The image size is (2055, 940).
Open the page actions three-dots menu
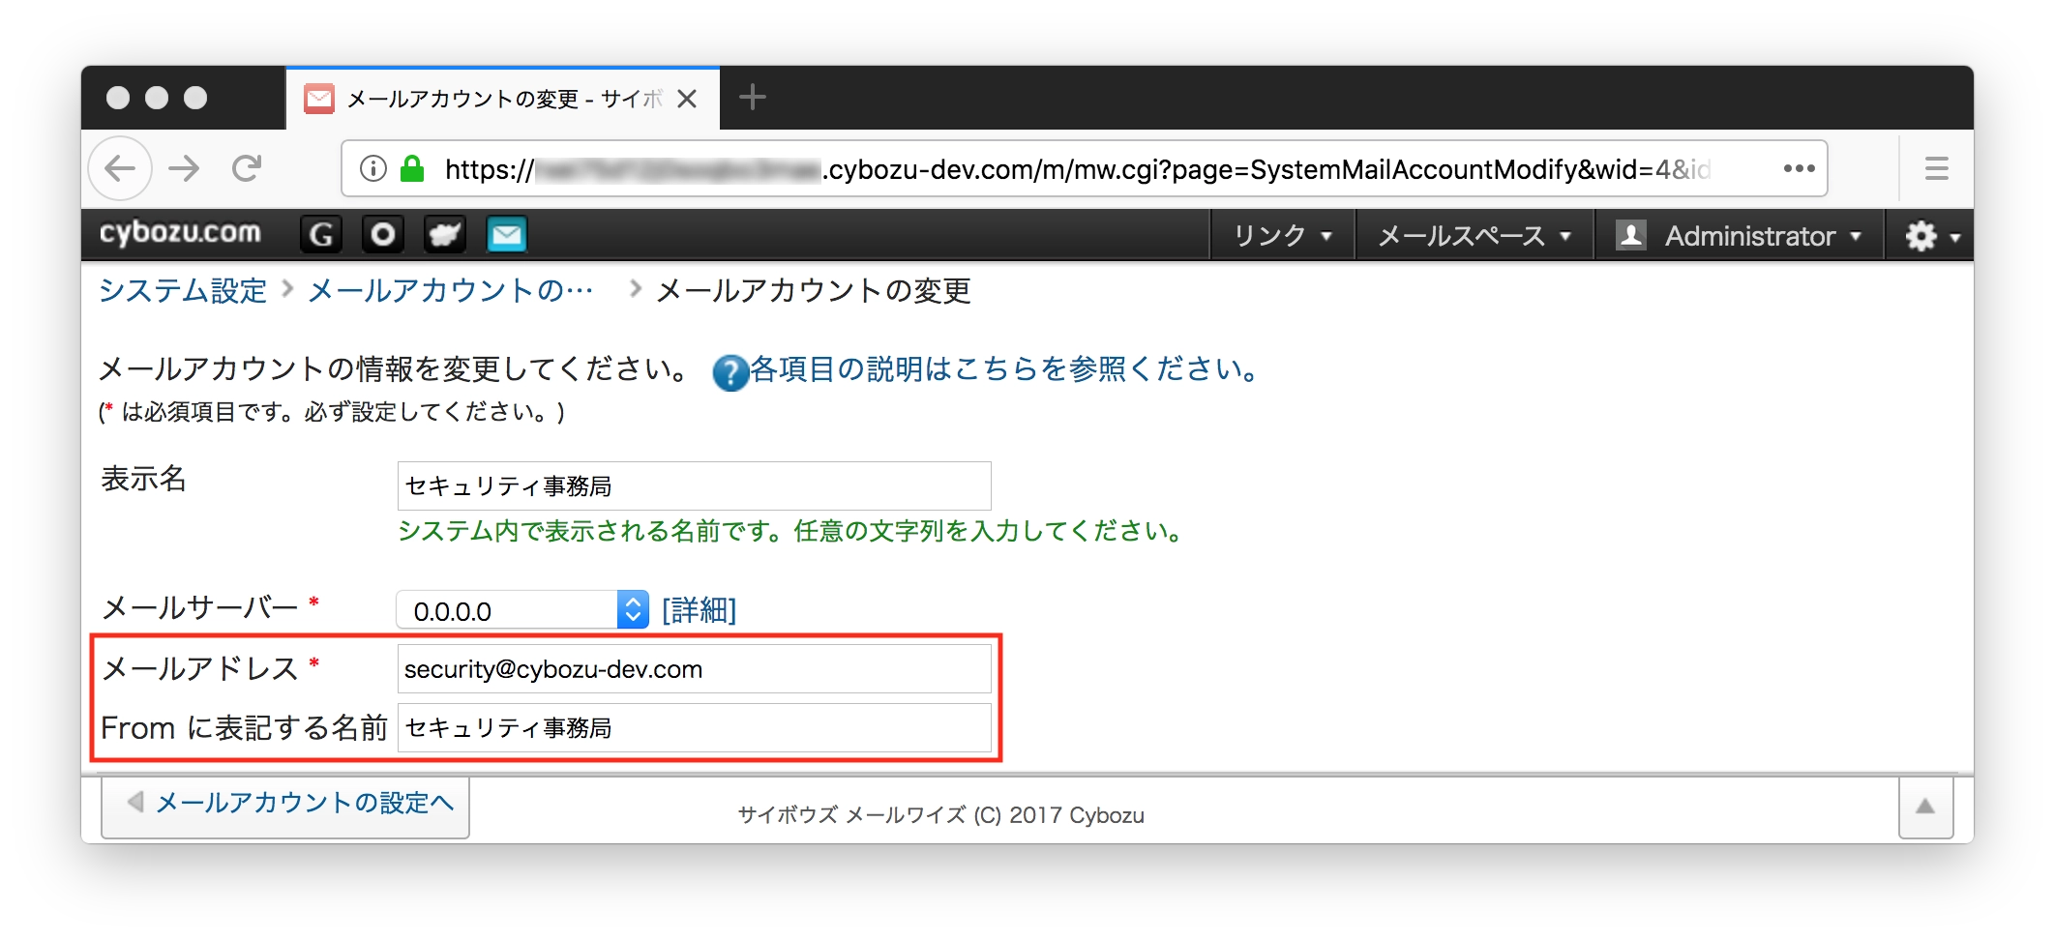click(x=1799, y=169)
